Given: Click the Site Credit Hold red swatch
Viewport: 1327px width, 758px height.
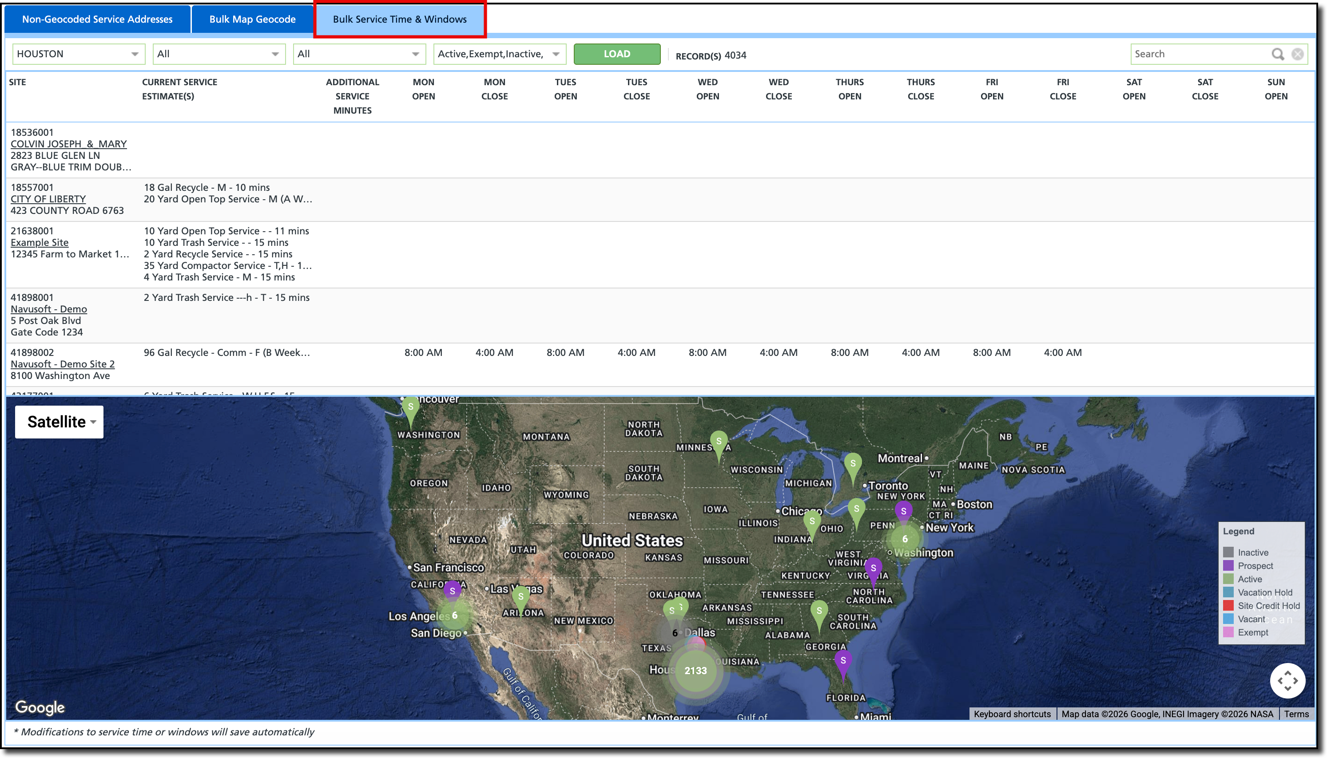Looking at the screenshot, I should click(1228, 605).
